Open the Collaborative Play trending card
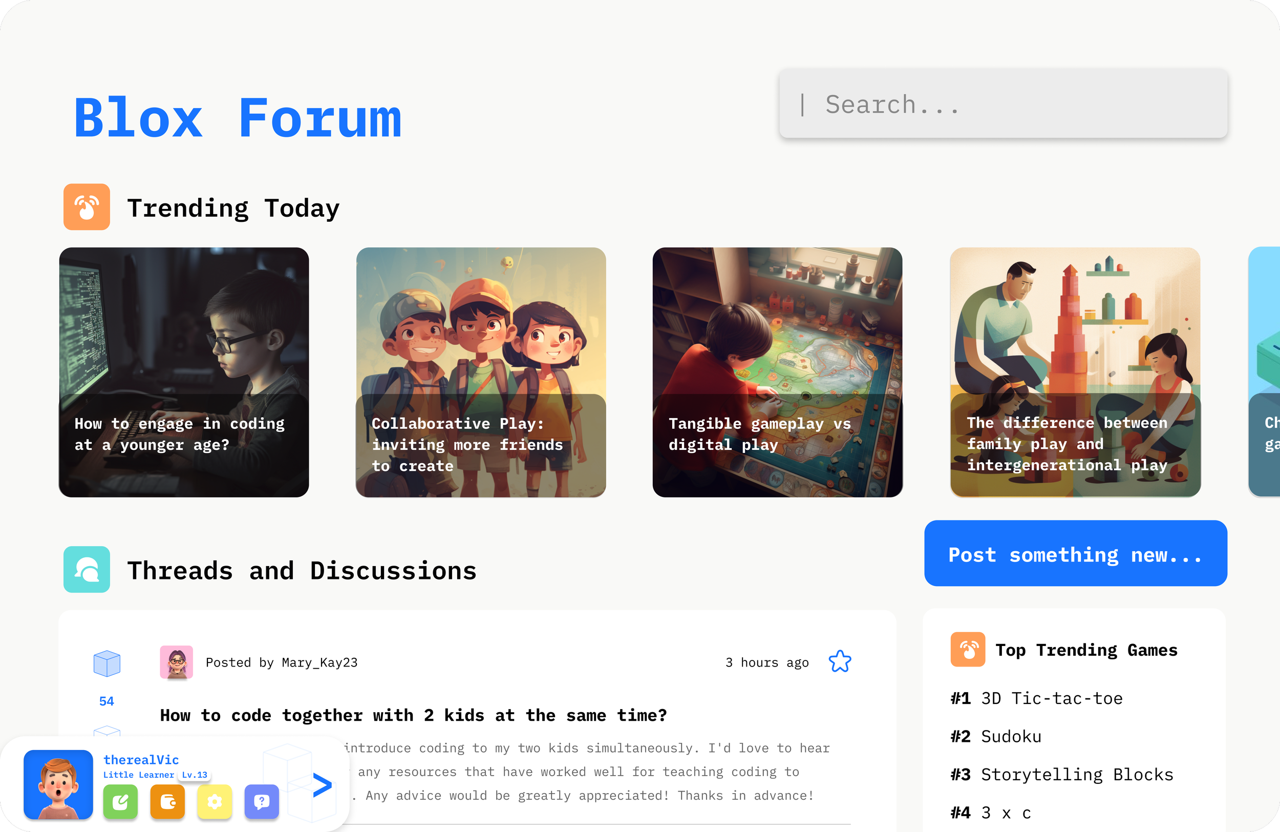 click(x=481, y=372)
